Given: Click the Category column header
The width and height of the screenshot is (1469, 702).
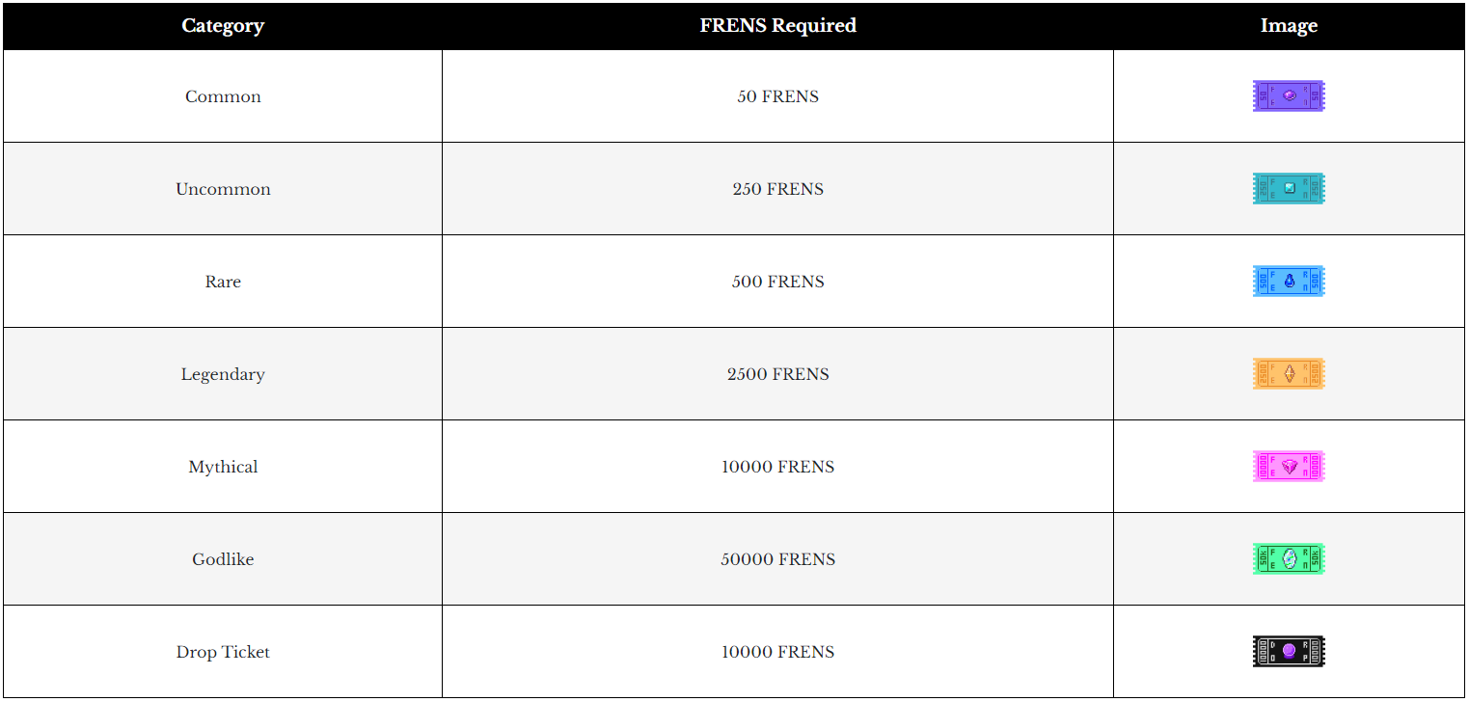Looking at the screenshot, I should (x=223, y=26).
